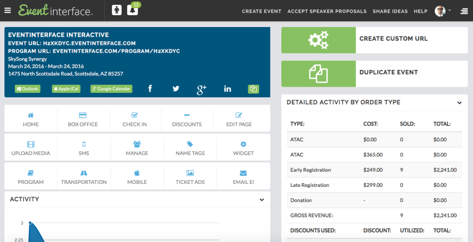Select the Late Registration row label
Image resolution: width=473 pixels, height=242 pixels.
(309, 185)
